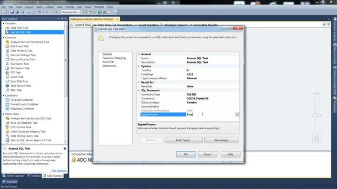This screenshot has width=337, height=189.
Task: Select the Expression Task icon
Action: click(7, 64)
